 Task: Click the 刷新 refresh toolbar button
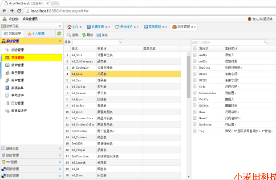[87, 35]
